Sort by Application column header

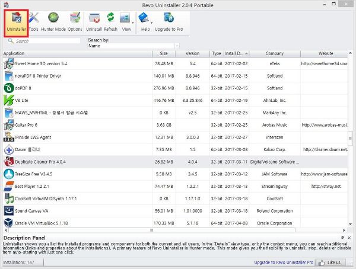click(77, 53)
